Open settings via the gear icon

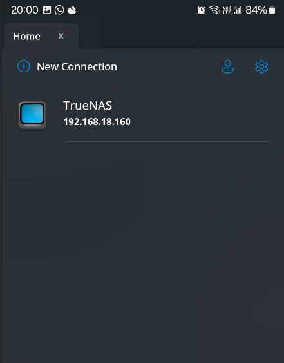[261, 66]
